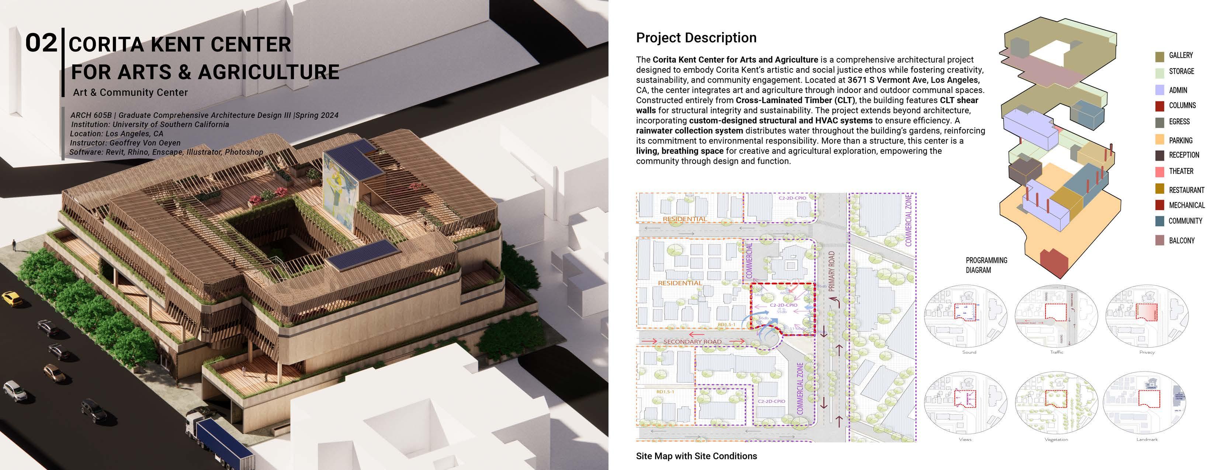Open the Sound site analysis thumbnail
Image resolution: width=1217 pixels, height=470 pixels.
(x=965, y=316)
